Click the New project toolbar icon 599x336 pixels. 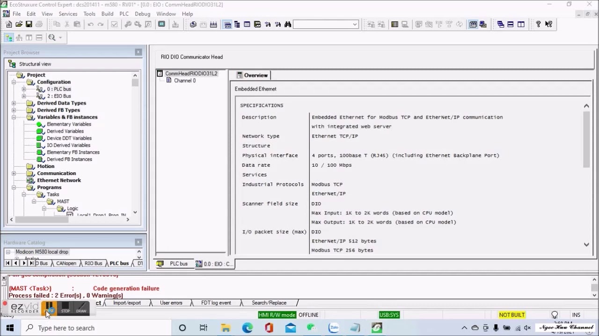pos(9,24)
